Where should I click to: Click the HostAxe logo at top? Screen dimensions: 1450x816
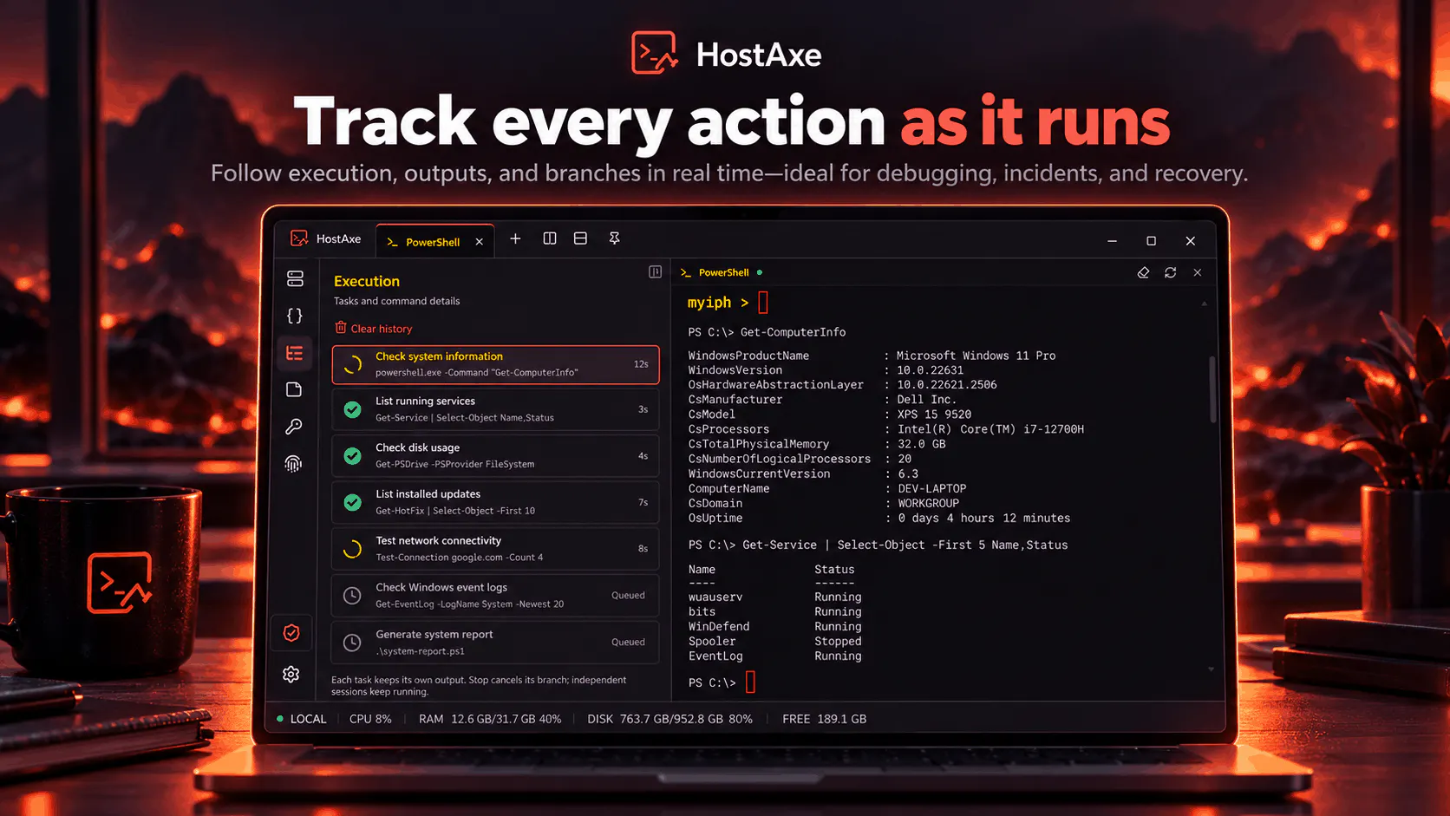(x=726, y=55)
